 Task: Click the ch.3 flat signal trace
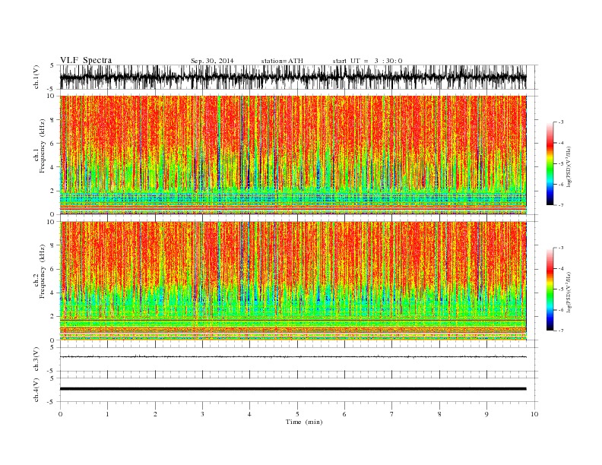(x=293, y=357)
